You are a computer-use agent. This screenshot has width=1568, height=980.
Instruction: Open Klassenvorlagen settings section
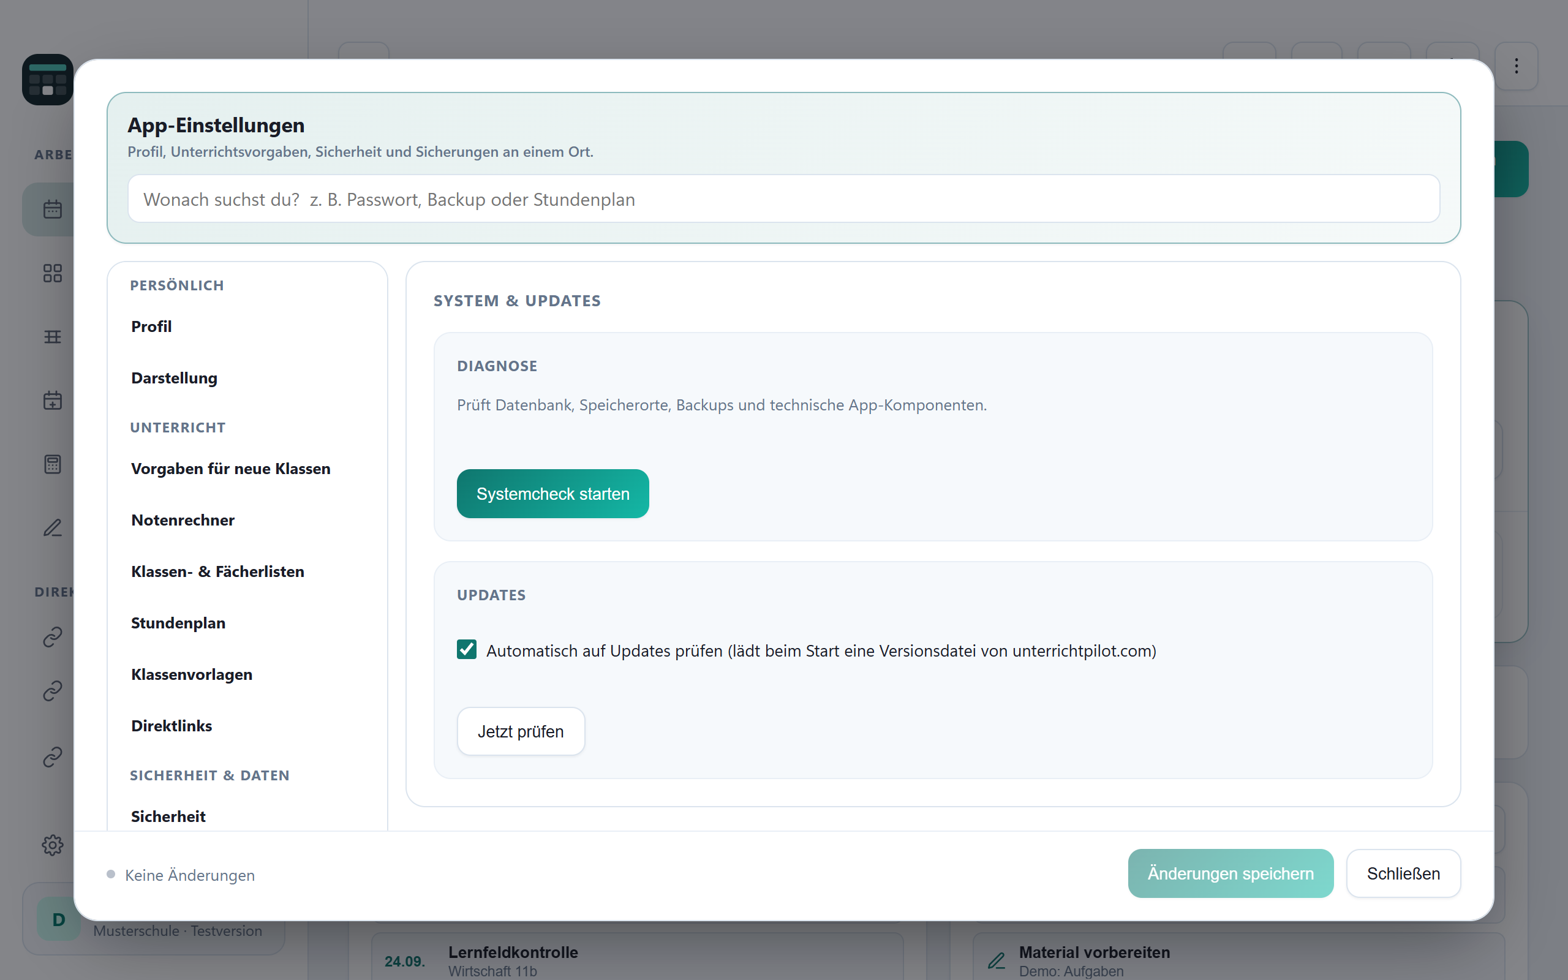pos(247,674)
